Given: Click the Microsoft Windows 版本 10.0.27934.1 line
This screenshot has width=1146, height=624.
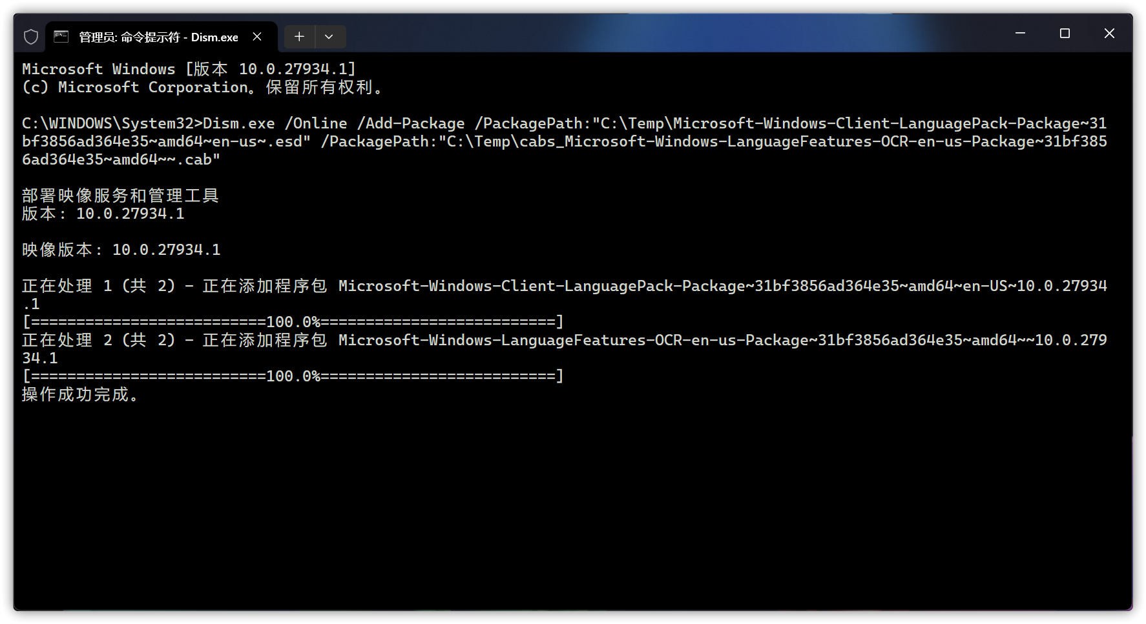Looking at the screenshot, I should click(x=187, y=68).
